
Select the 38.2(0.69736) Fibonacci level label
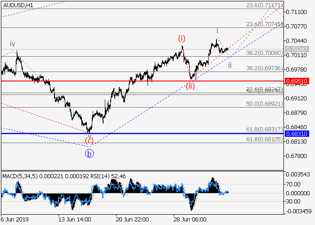(265, 68)
